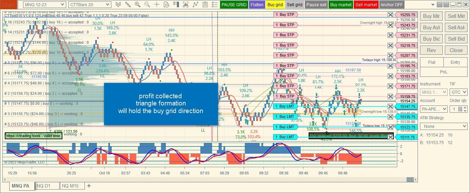Toggle the Anchor OFF button
The width and height of the screenshot is (470, 193).
(392, 5)
